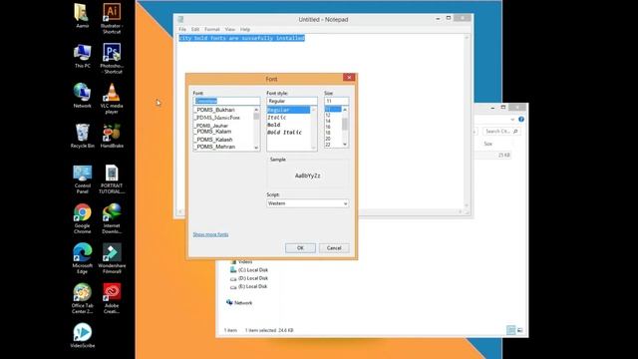Open the Notepad Format menu
The width and height of the screenshot is (638, 359).
coord(212,29)
